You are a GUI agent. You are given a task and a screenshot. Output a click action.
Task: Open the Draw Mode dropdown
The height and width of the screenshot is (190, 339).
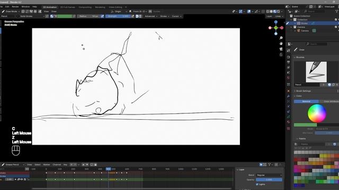pyautogui.click(x=11, y=12)
